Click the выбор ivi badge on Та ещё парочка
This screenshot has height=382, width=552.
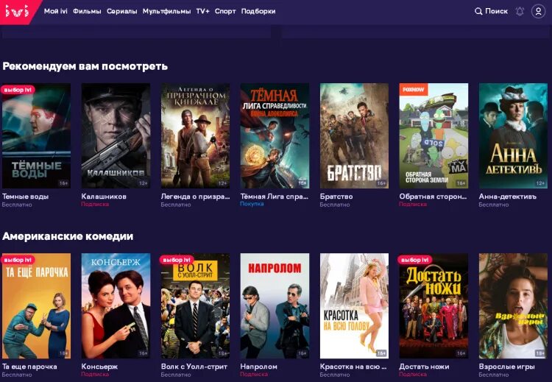[18, 260]
